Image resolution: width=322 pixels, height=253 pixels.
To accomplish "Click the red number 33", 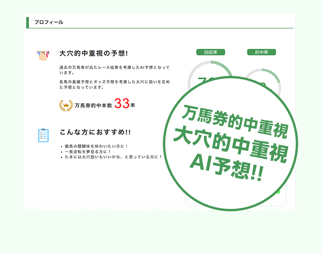I will click(x=122, y=104).
